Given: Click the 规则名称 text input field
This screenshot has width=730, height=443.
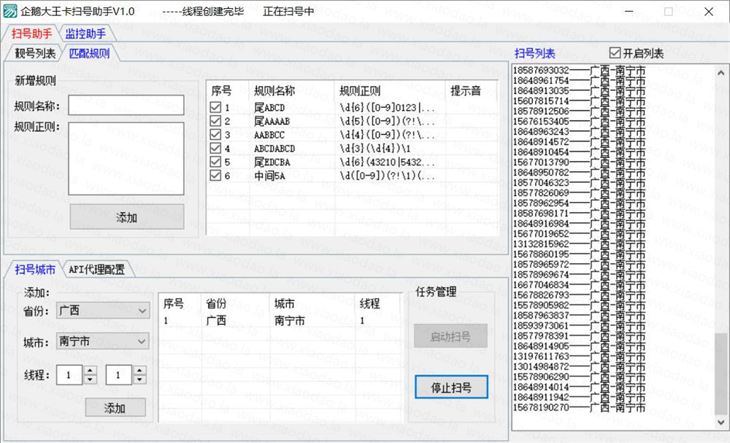Looking at the screenshot, I should pos(126,106).
